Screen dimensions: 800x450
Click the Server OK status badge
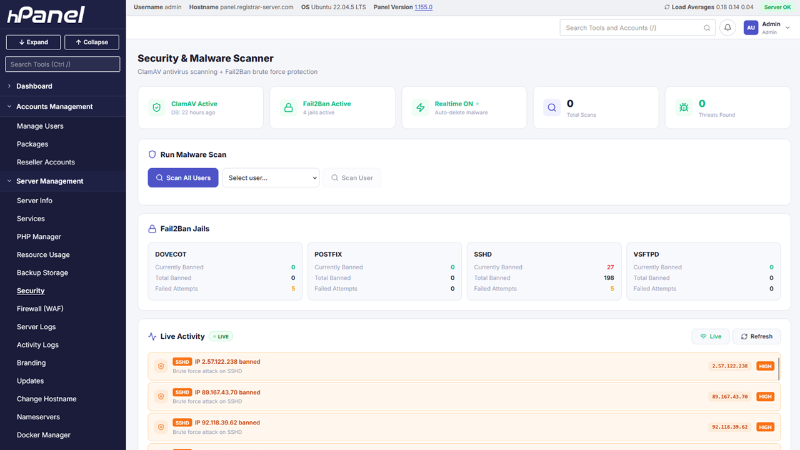pyautogui.click(x=778, y=7)
